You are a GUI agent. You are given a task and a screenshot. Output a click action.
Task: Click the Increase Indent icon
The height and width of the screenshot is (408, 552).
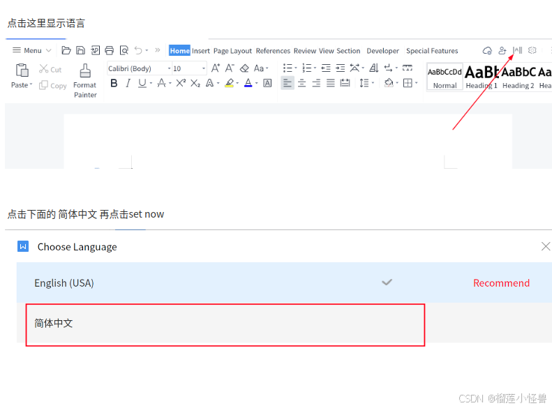click(340, 68)
